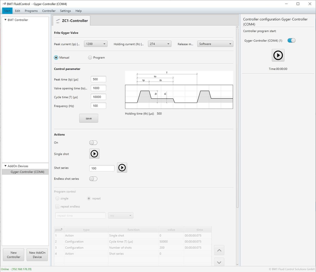Toggle the On switch under Actions
This screenshot has height=272, width=316.
(x=93, y=143)
